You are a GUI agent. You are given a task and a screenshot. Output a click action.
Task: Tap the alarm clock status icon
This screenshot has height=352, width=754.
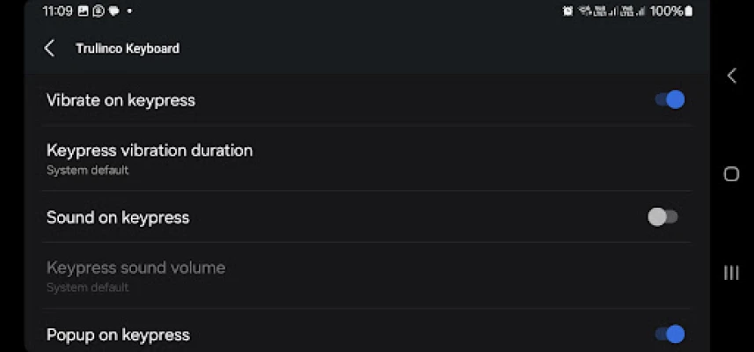click(568, 11)
